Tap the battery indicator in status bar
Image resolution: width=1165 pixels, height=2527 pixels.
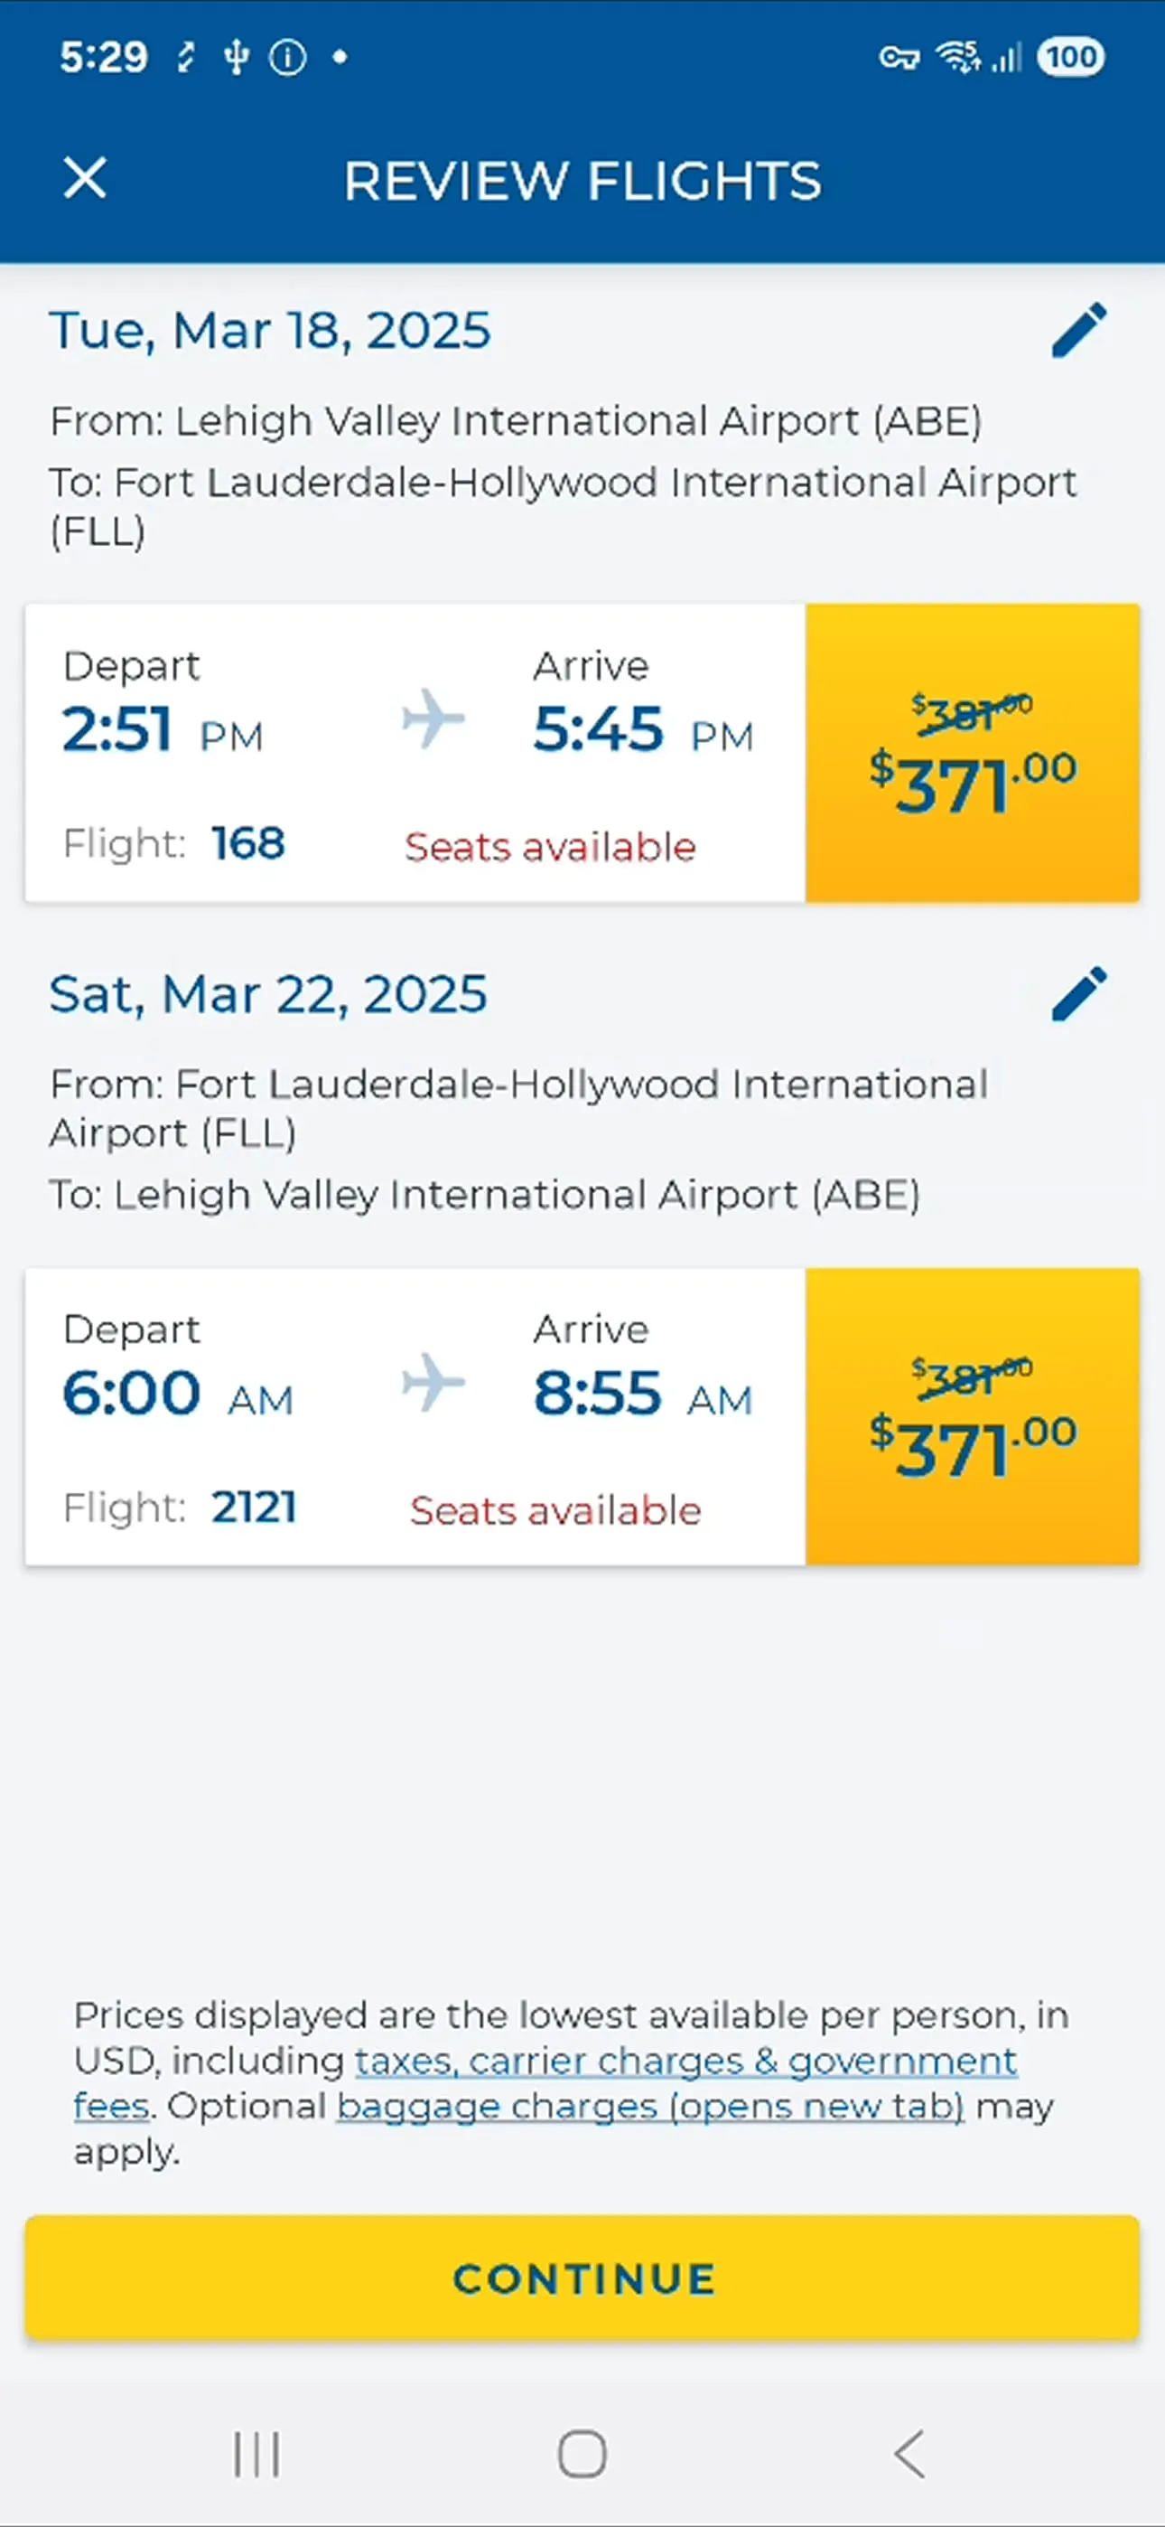point(1071,57)
